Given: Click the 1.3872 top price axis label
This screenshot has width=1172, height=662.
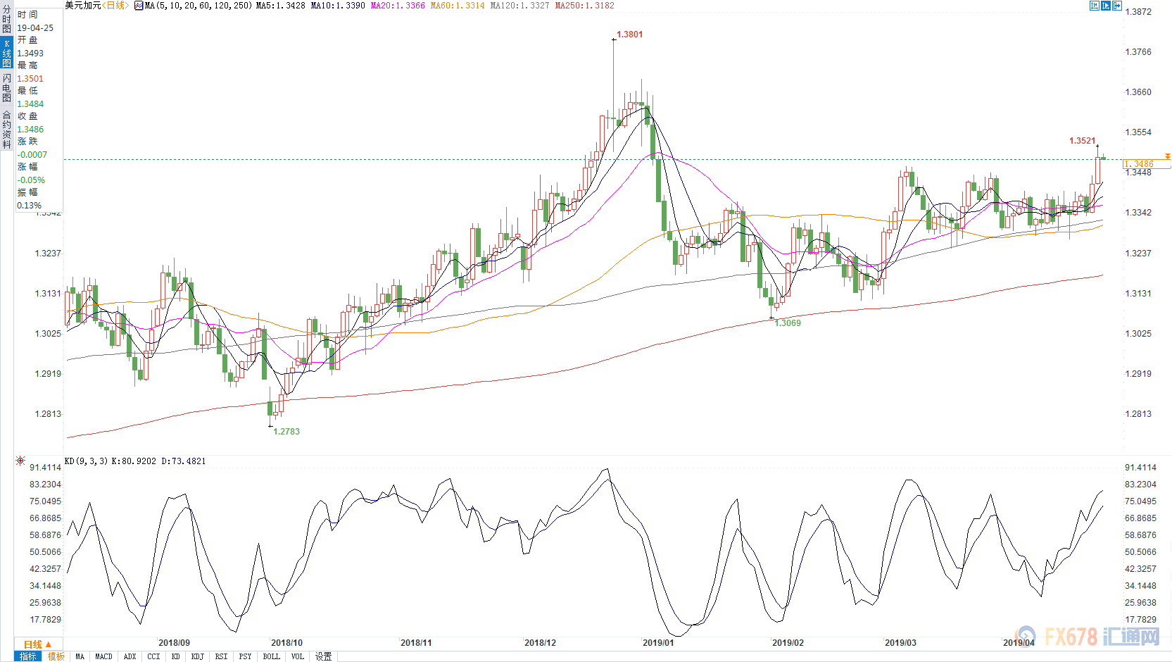Looking at the screenshot, I should [x=1138, y=12].
